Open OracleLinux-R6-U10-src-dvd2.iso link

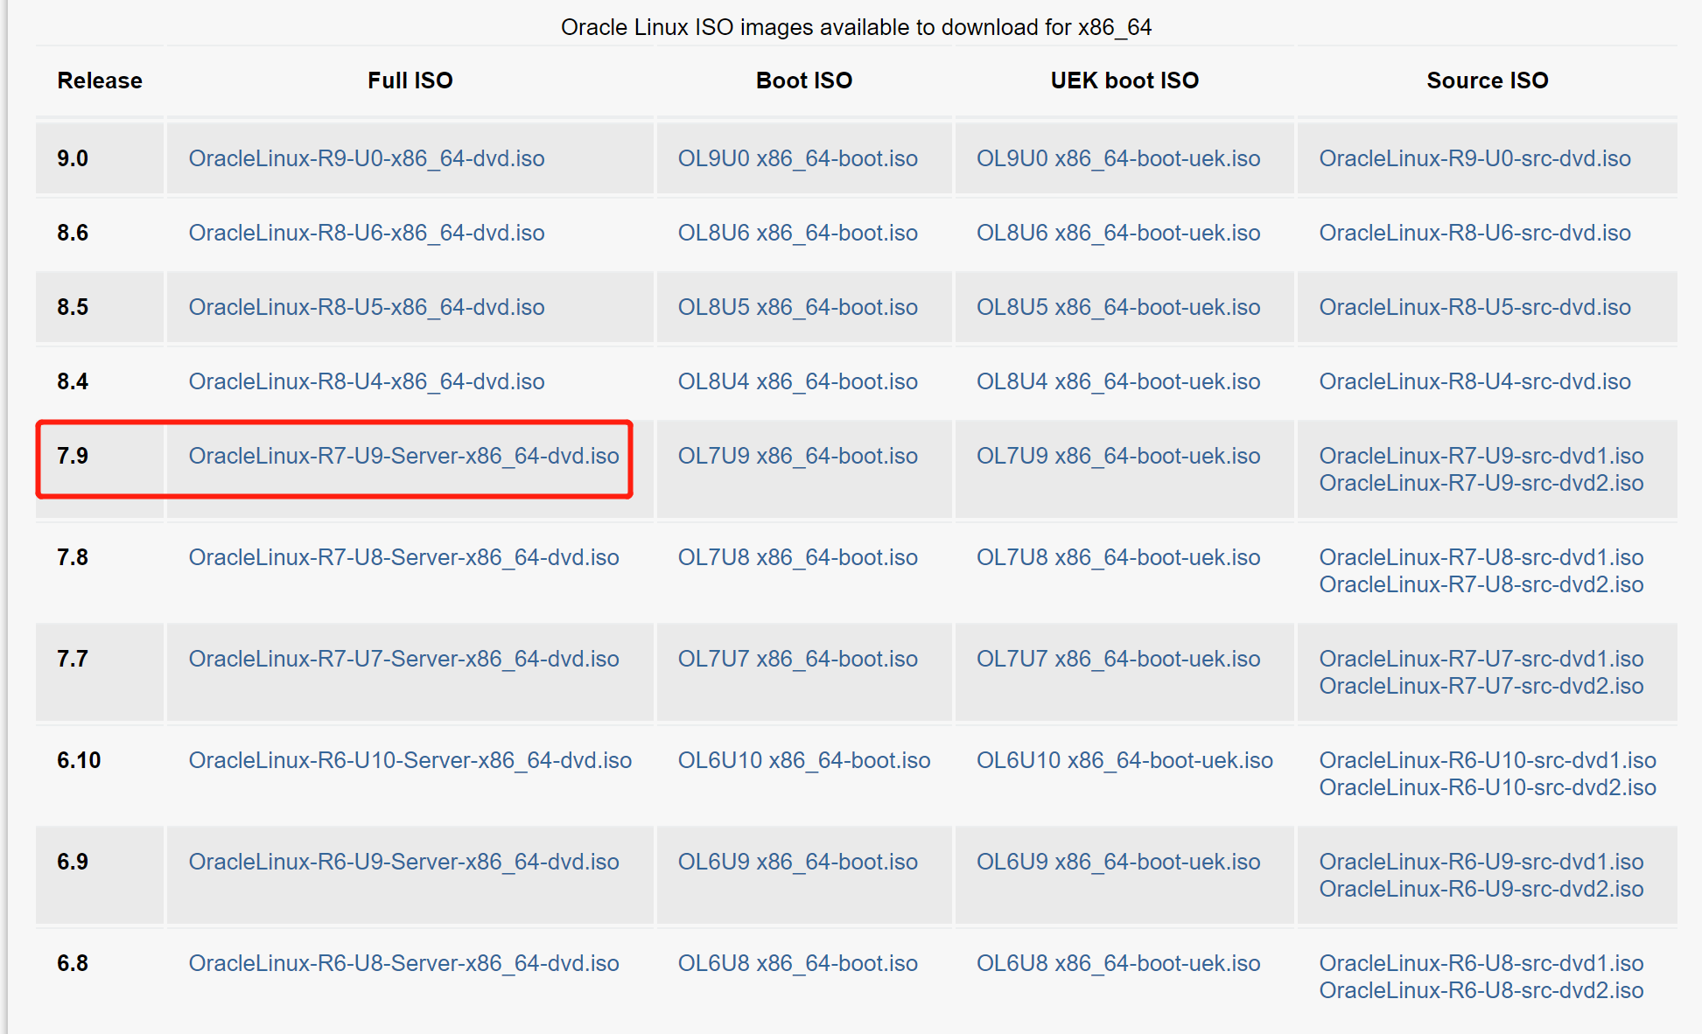(1487, 787)
